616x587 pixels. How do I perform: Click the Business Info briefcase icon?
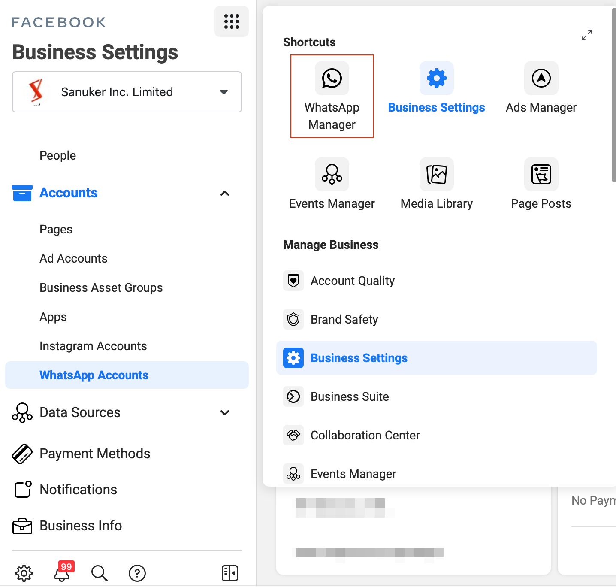pyautogui.click(x=22, y=526)
